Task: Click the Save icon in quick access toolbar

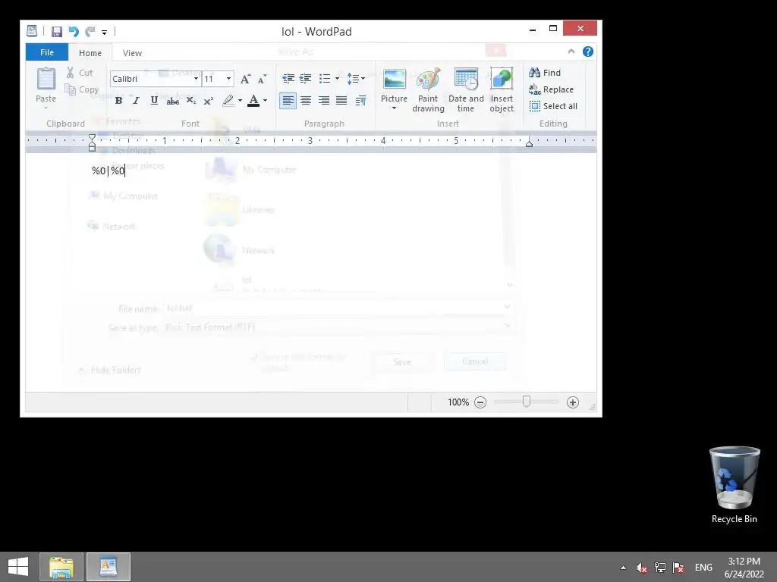Action: point(56,32)
